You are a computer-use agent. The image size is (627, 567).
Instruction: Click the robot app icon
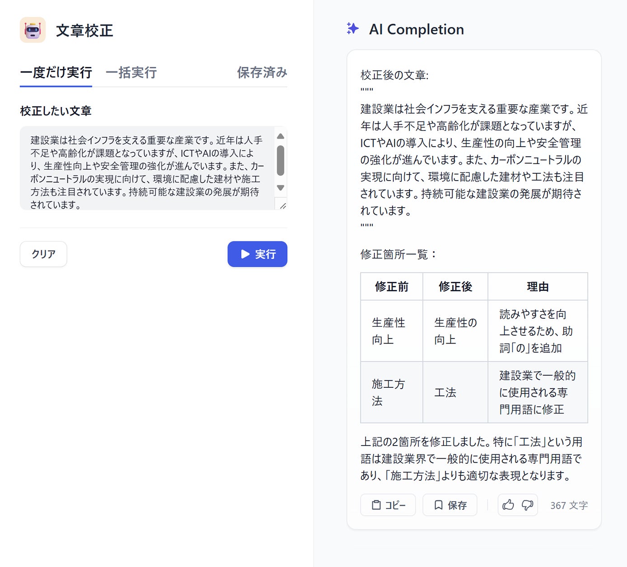(33, 30)
